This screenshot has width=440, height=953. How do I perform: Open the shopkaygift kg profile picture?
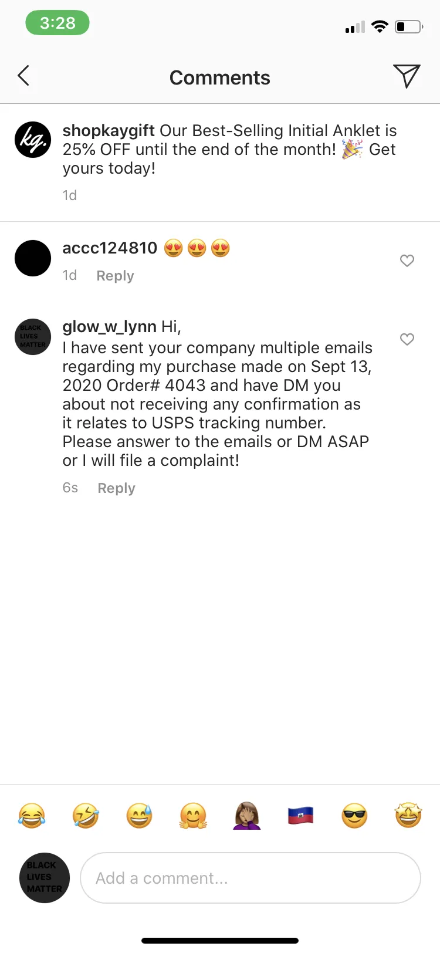33,140
